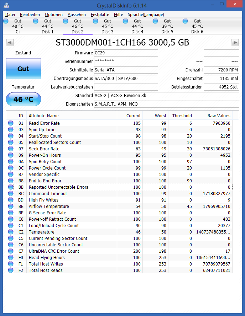Screen dimensions: 245x316
Task: Select the C: drive tab
Action: click(18, 26)
